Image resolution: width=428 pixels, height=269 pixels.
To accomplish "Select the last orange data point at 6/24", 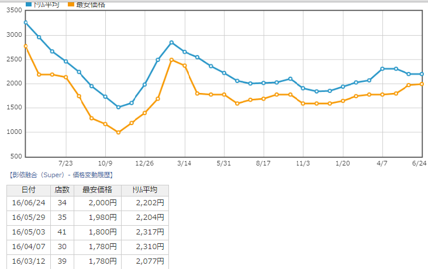I will click(x=422, y=84).
